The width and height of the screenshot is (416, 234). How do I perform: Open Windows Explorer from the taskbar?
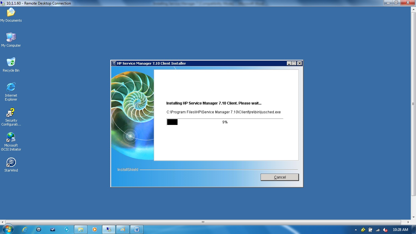pyautogui.click(x=81, y=229)
